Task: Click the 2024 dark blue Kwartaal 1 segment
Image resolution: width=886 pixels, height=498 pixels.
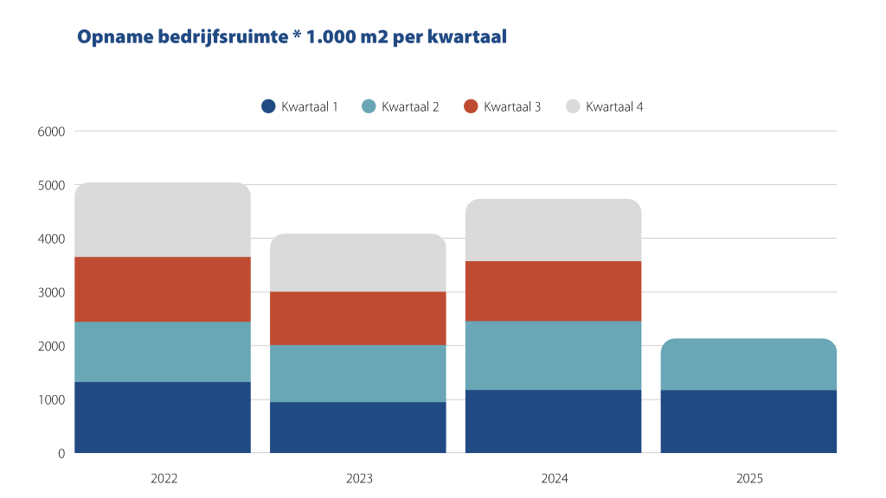Action: [x=553, y=421]
